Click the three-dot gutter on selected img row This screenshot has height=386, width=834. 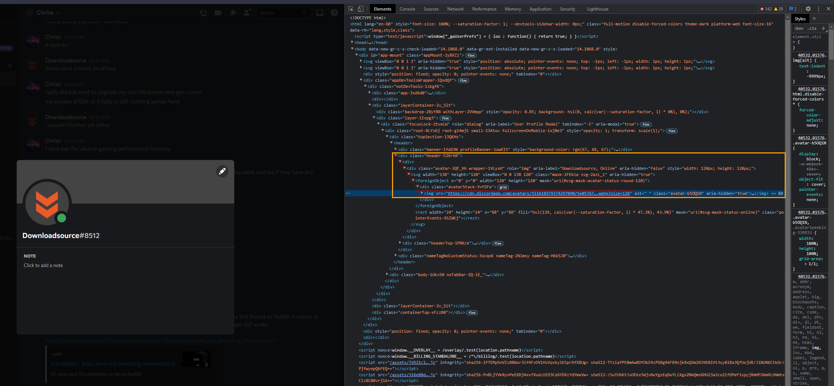pyautogui.click(x=348, y=193)
